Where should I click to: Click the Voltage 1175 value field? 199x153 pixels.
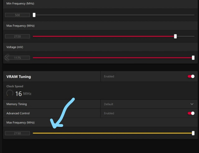pyautogui.click(x=17, y=58)
